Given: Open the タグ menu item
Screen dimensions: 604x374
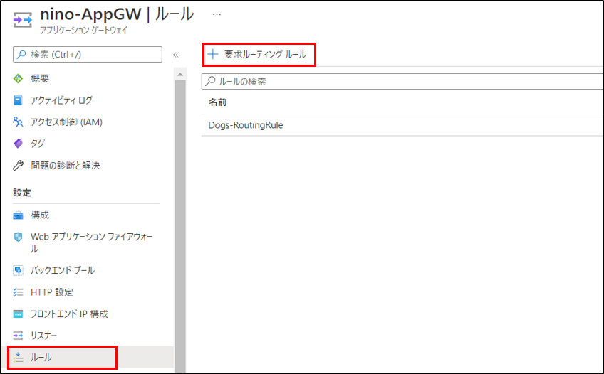Looking at the screenshot, I should [38, 144].
